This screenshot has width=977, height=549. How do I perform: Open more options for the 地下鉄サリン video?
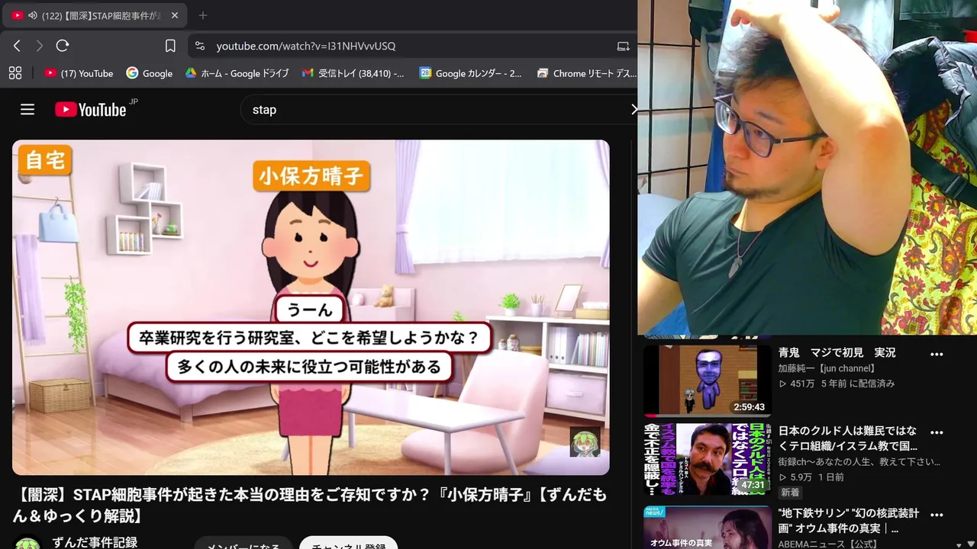(x=937, y=515)
